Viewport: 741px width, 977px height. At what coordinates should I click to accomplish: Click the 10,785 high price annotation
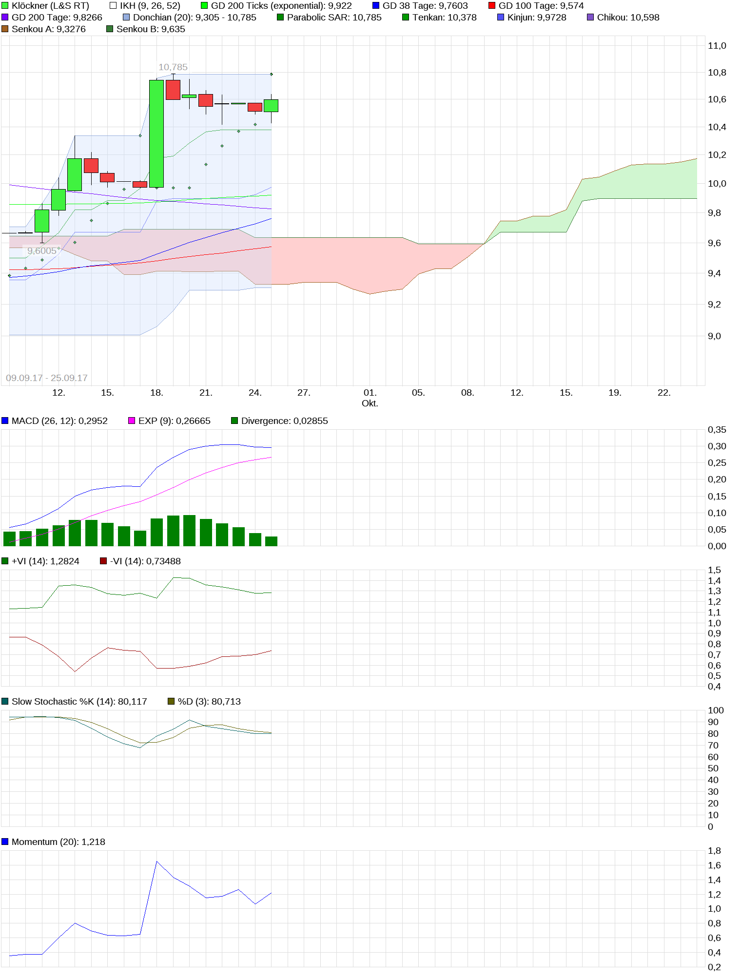coord(173,67)
